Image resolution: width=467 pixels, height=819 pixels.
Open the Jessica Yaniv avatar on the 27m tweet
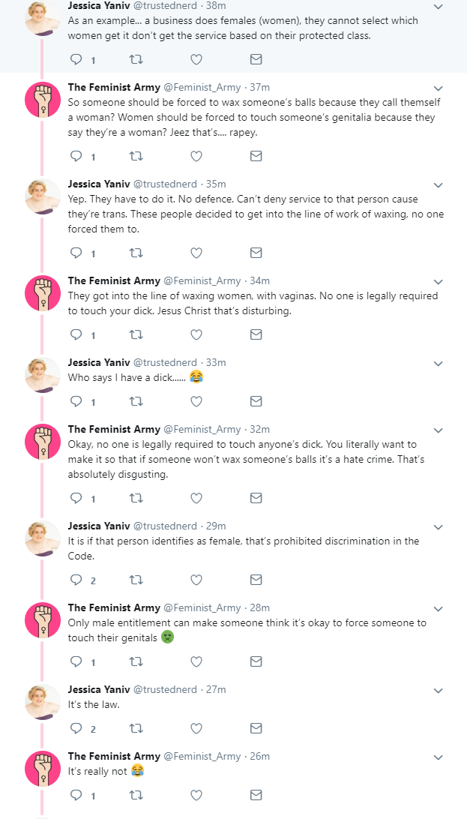43,701
